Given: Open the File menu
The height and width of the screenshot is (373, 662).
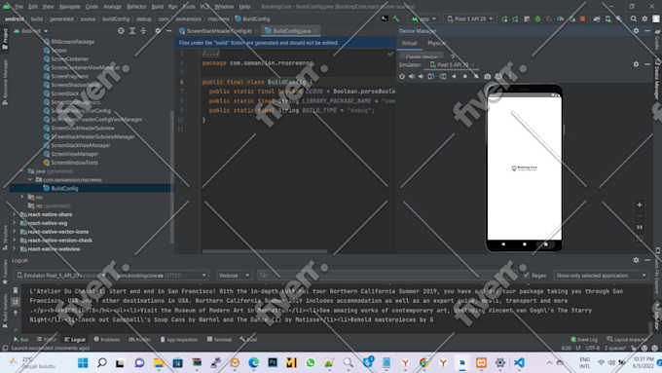Looking at the screenshot, I should (19, 7).
